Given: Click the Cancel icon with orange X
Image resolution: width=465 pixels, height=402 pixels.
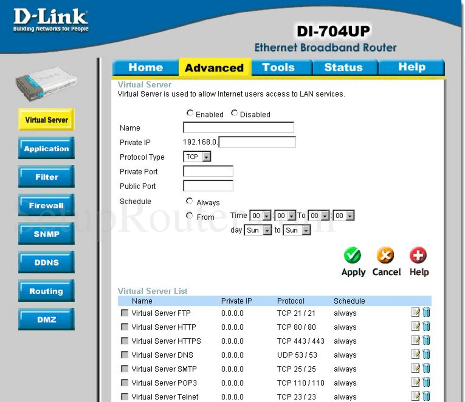Looking at the screenshot, I should [386, 255].
